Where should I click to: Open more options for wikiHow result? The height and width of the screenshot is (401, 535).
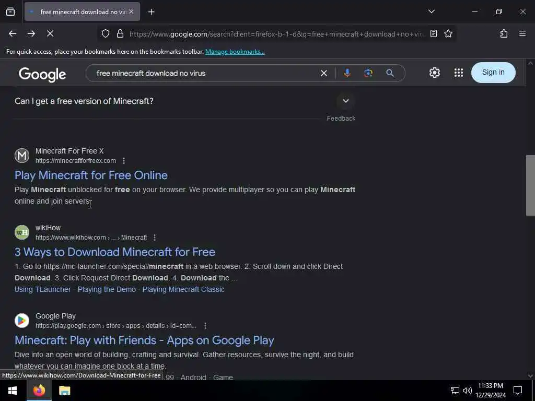[x=155, y=238]
